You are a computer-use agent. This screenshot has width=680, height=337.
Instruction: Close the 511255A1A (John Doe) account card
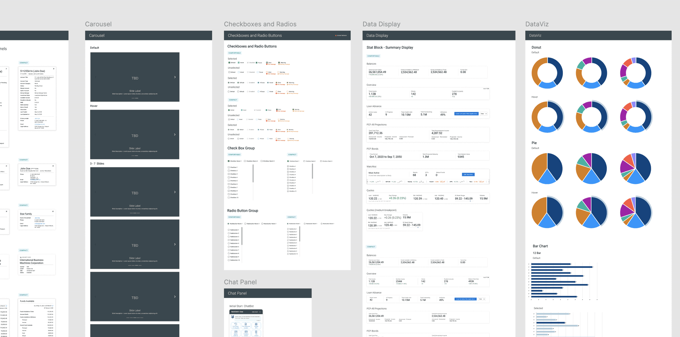coord(54,69)
